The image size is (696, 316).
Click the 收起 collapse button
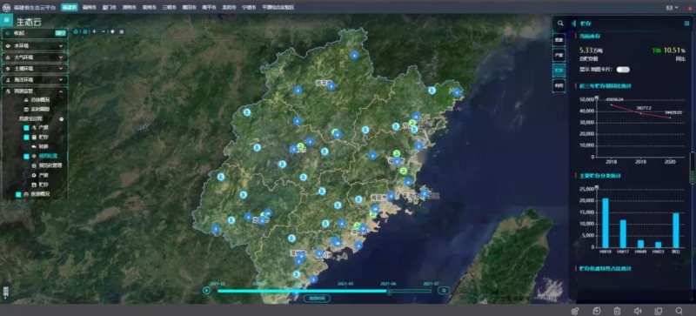[x=18, y=33]
